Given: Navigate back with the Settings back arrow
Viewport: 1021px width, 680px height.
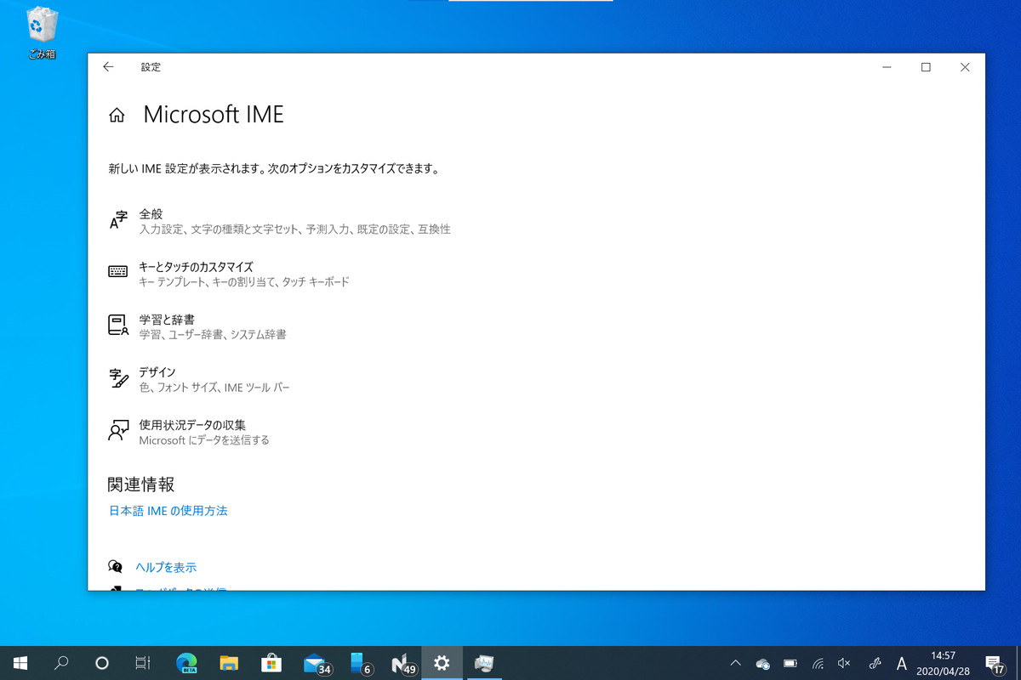Looking at the screenshot, I should [108, 67].
